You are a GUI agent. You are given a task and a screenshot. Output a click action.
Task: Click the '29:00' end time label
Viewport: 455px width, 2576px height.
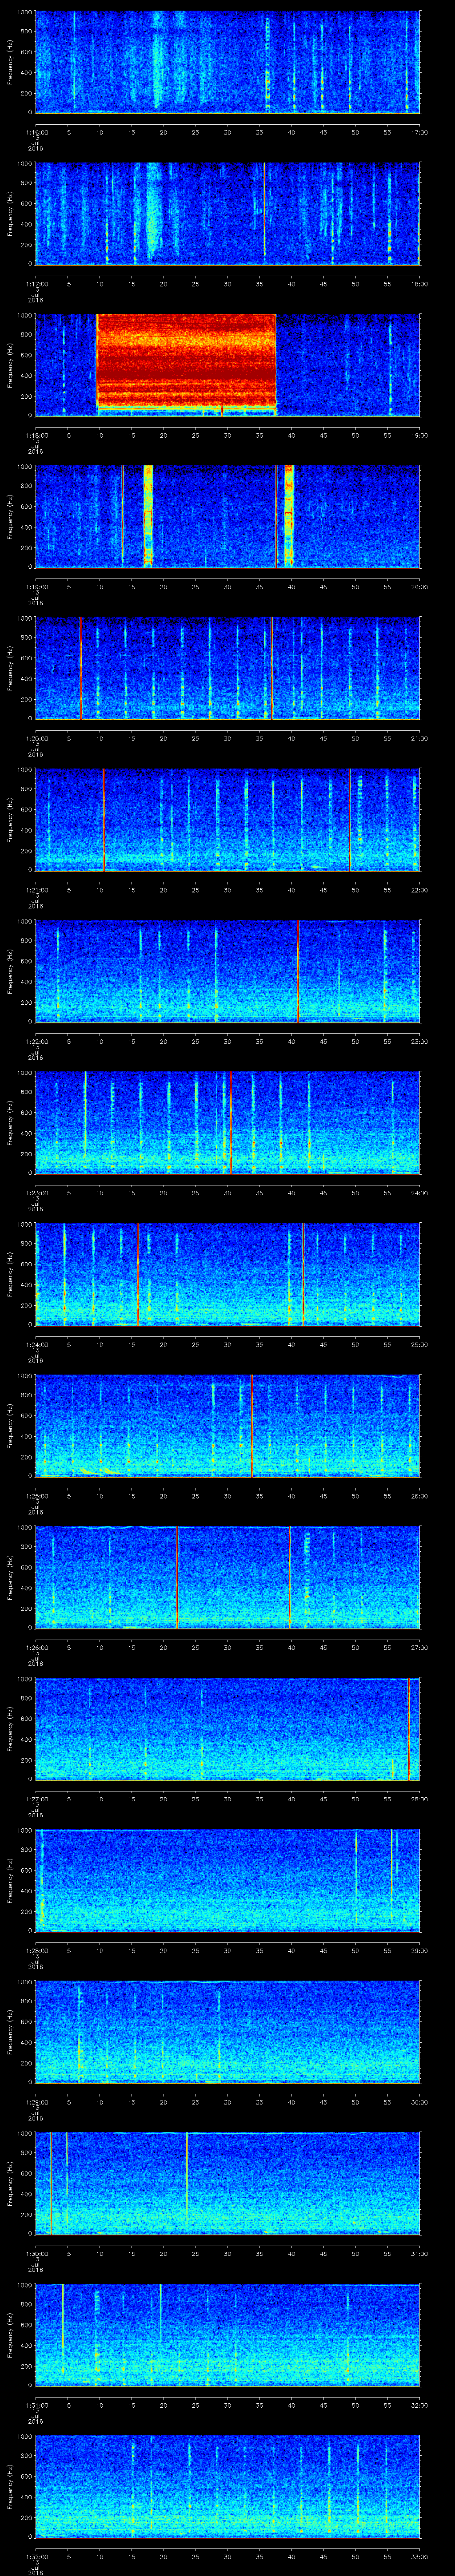[x=419, y=1950]
